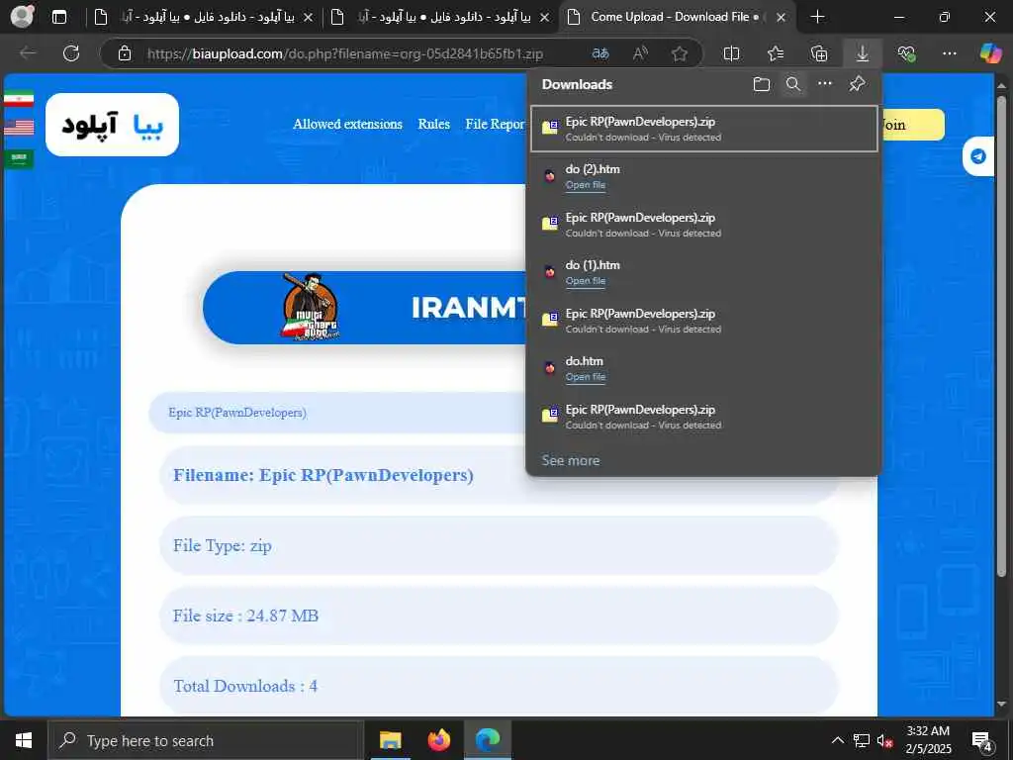The image size is (1013, 760).
Task: Open the Telegram channel icon
Action: coord(978,156)
